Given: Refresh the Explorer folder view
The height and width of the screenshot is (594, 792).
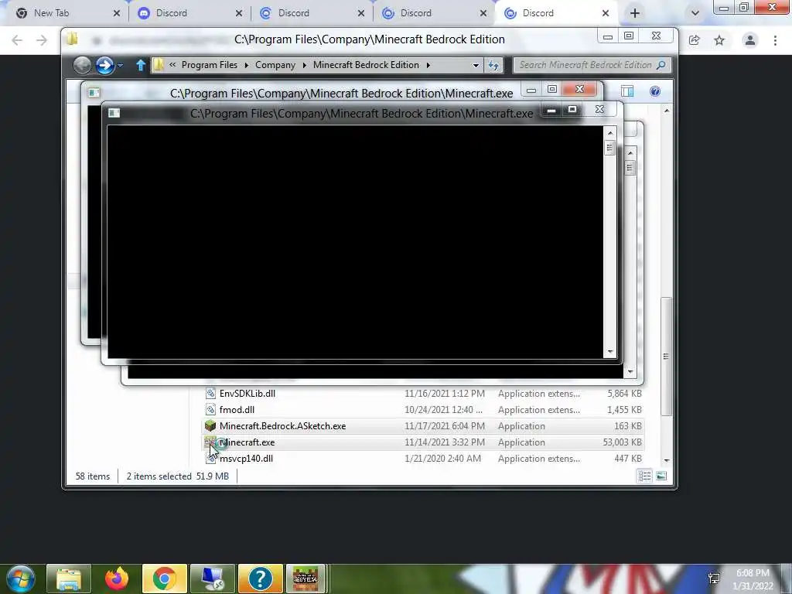Looking at the screenshot, I should [x=493, y=65].
